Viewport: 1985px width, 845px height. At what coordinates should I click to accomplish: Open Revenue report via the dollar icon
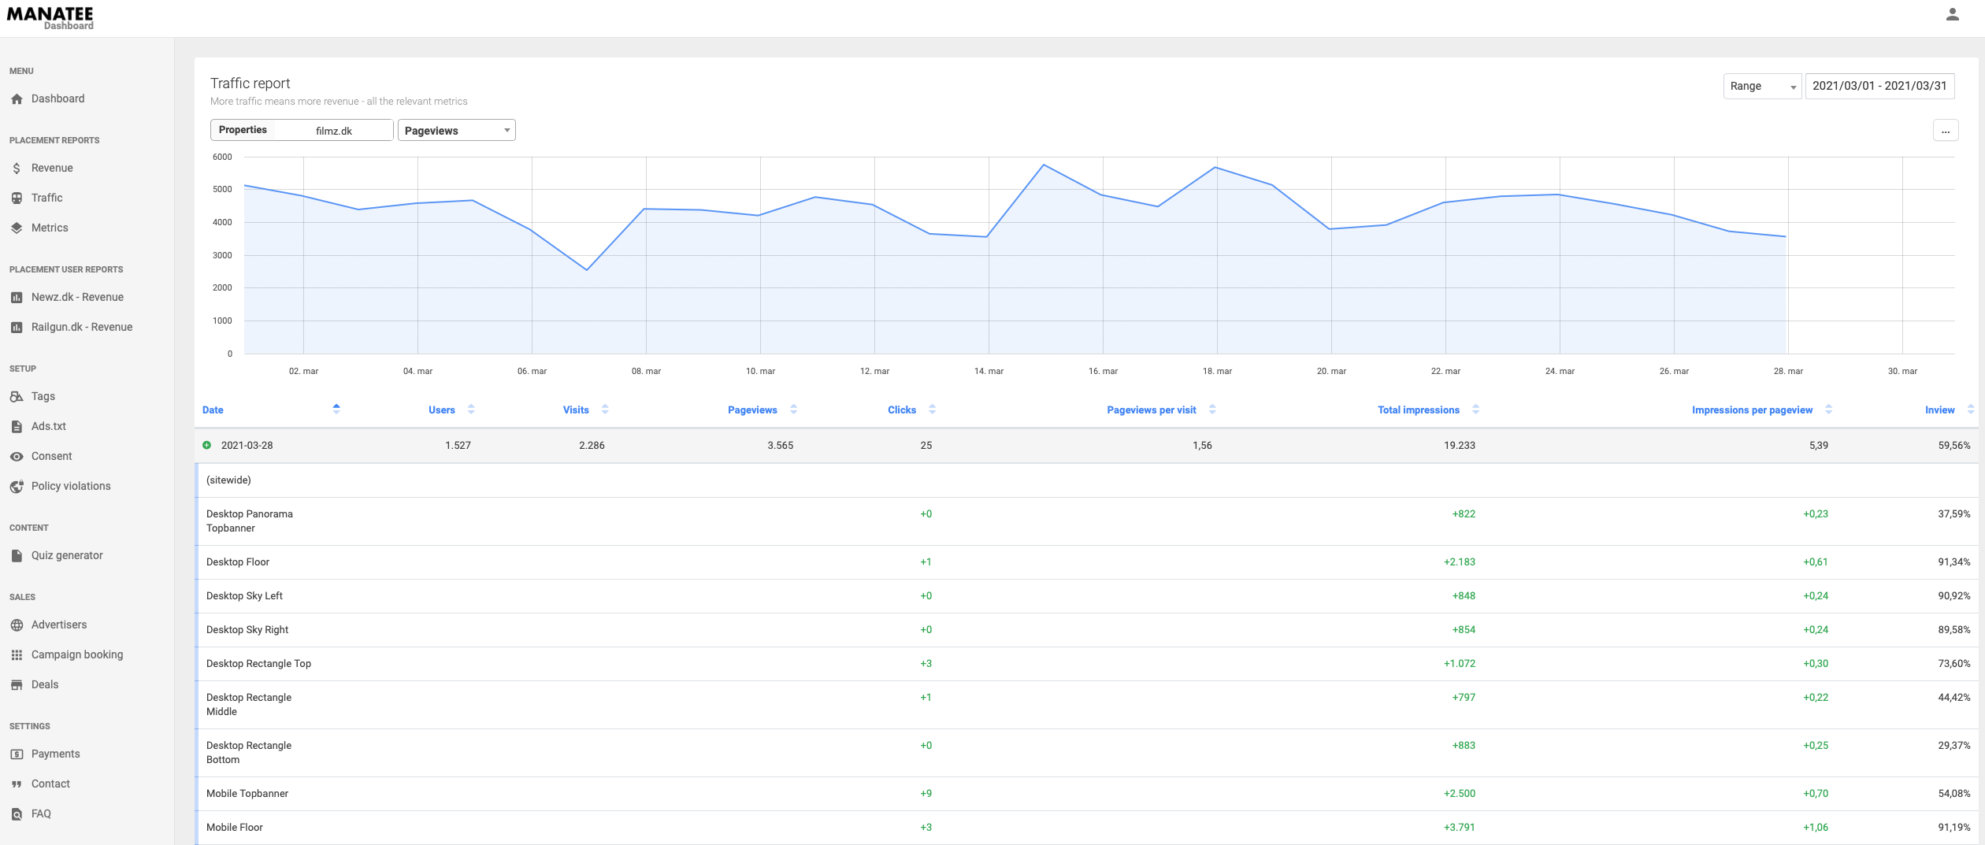coord(17,168)
